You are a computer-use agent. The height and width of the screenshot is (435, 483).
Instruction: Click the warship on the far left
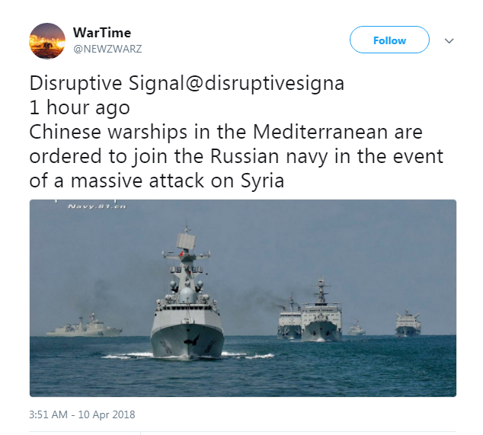(x=84, y=325)
